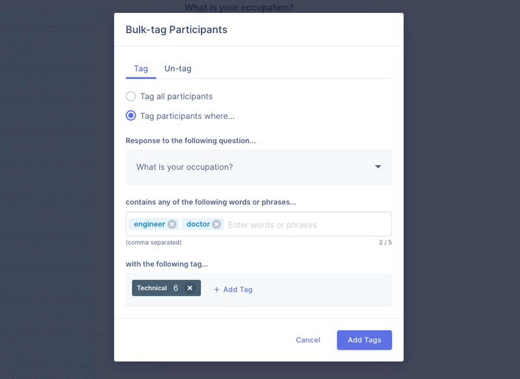Select the Tag participants where radio button
The image size is (520, 379).
click(131, 116)
